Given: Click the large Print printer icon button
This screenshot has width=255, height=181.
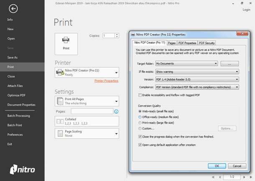Looking at the screenshot, I should pos(66,44).
